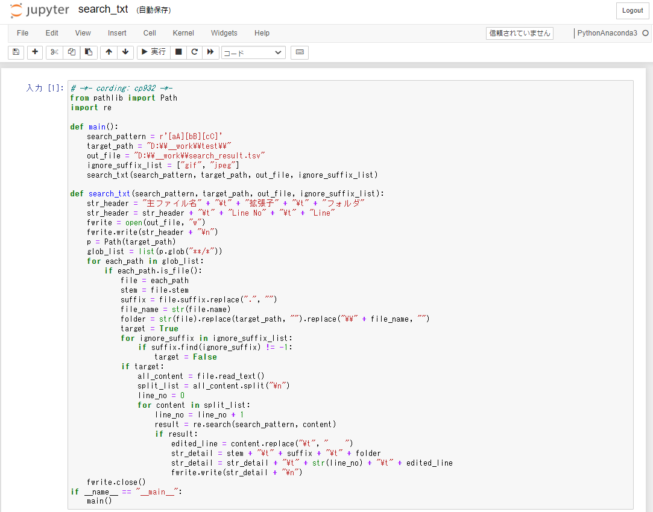Copy selected cell icon
The height and width of the screenshot is (512, 653).
[x=72, y=52]
